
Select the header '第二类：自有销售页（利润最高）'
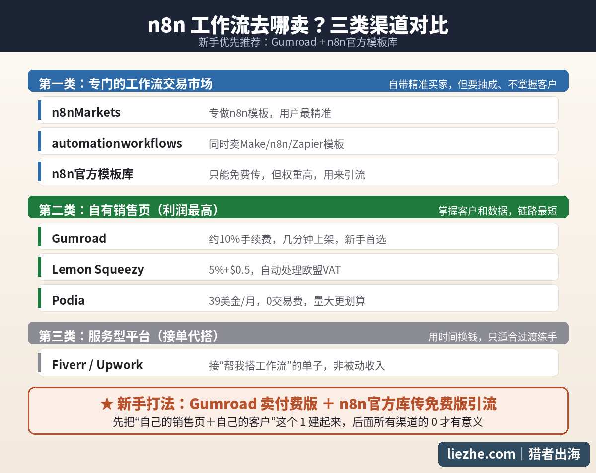point(129,210)
